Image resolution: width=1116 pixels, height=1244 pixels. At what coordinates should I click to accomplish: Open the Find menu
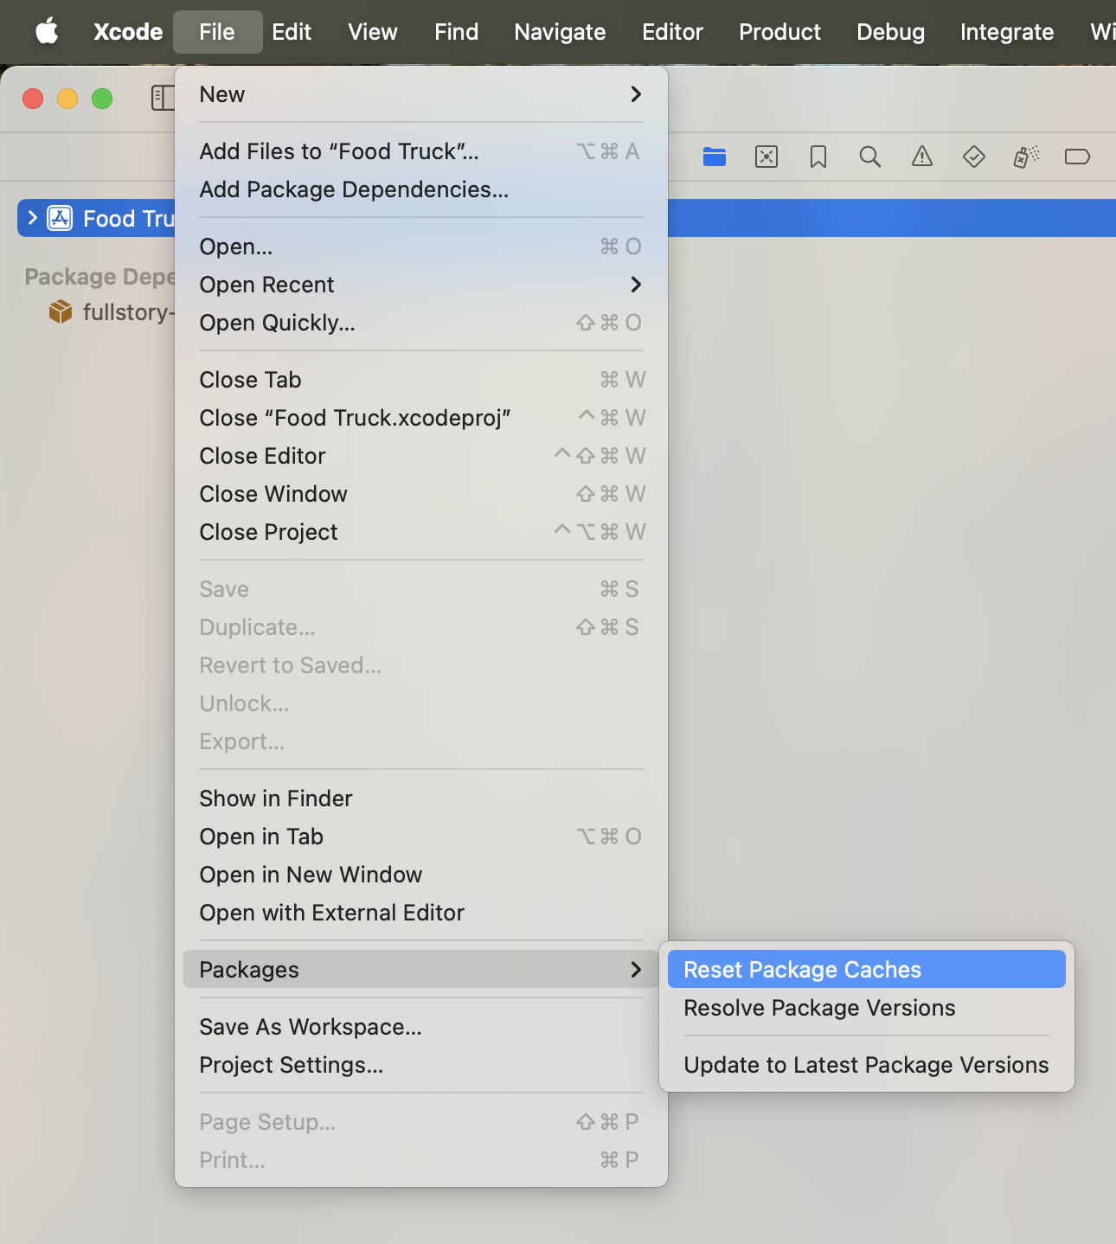pyautogui.click(x=457, y=32)
